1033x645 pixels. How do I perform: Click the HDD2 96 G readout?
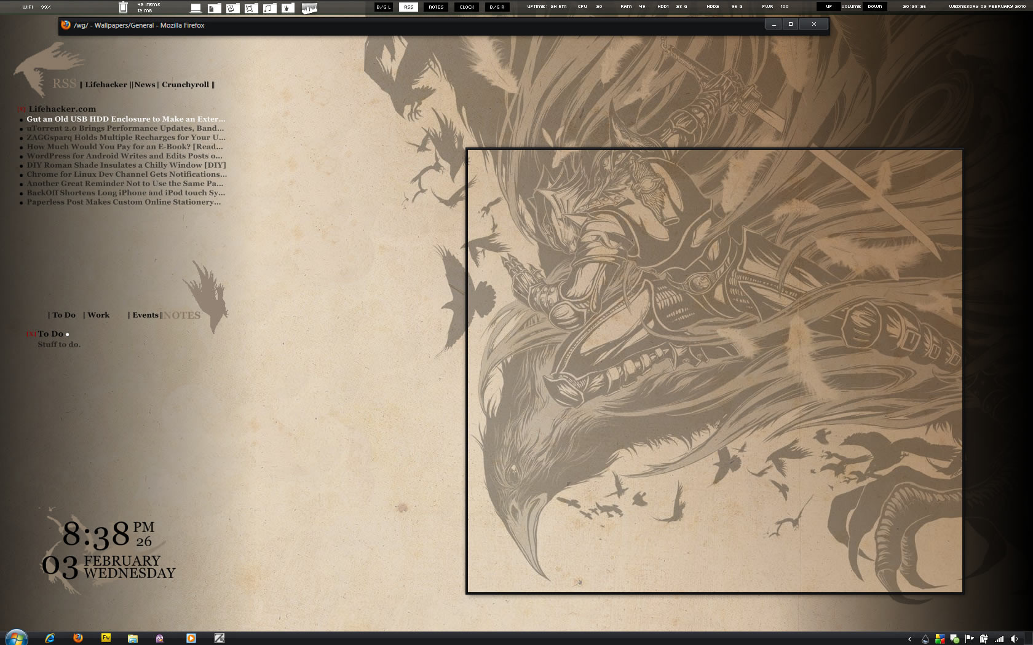(x=724, y=7)
